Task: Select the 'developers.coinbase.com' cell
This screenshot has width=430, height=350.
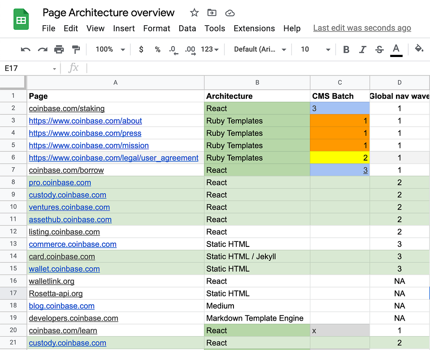Action: click(x=115, y=318)
